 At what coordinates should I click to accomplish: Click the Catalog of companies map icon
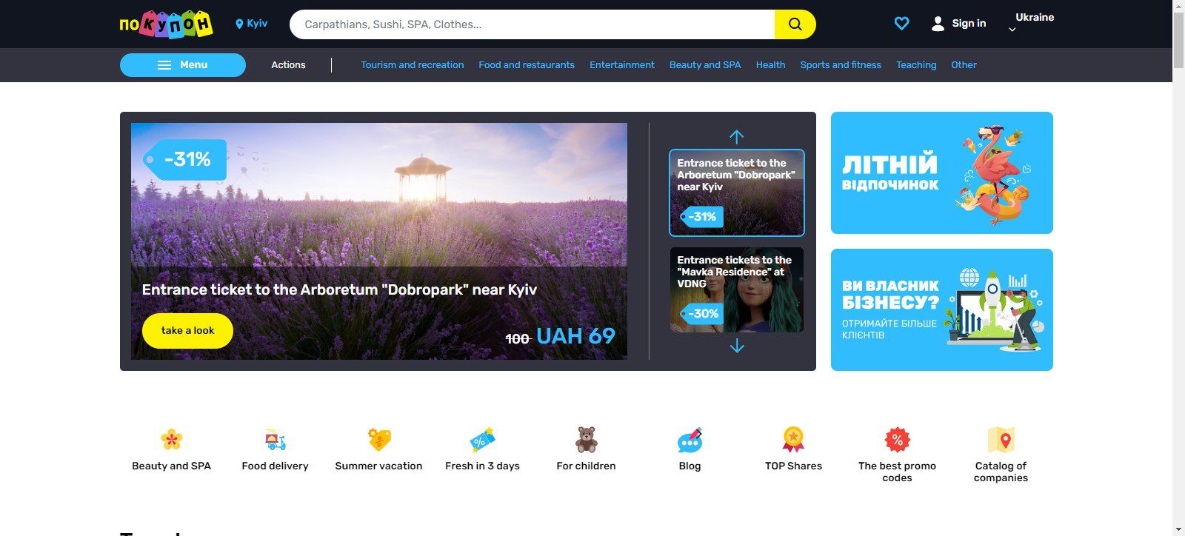click(x=1001, y=440)
